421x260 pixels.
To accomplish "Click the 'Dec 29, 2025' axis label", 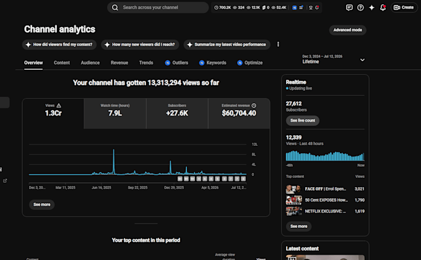I will 174,188.
